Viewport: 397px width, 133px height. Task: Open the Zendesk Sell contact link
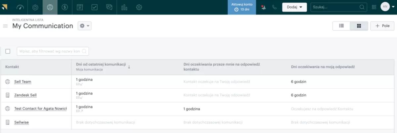click(25, 95)
